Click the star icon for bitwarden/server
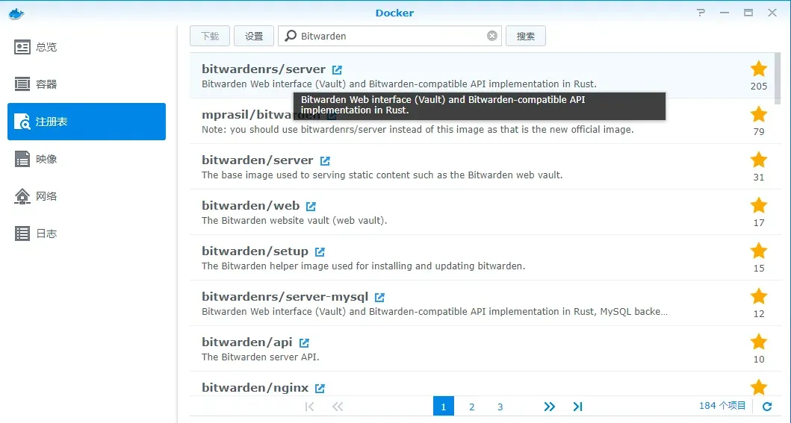 click(759, 160)
